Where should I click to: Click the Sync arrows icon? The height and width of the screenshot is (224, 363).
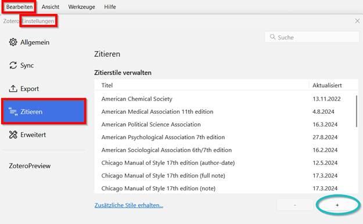click(x=13, y=65)
